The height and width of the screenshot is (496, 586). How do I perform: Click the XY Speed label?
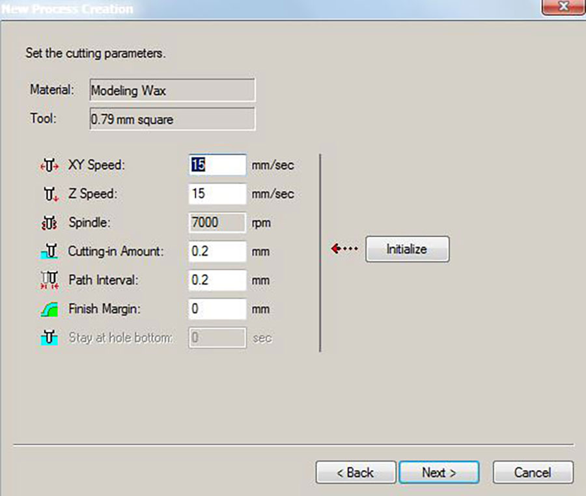click(x=96, y=165)
